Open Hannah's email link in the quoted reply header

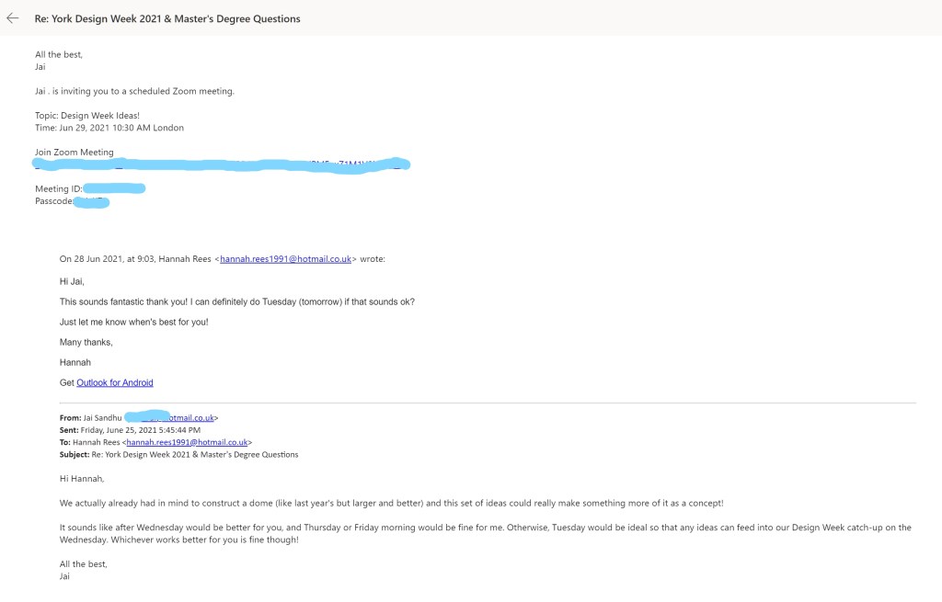coord(285,259)
